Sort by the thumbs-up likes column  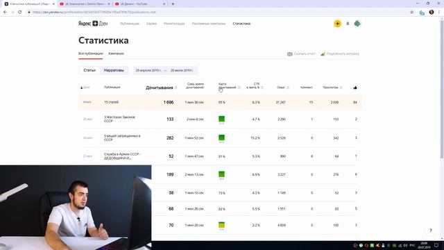355,87
